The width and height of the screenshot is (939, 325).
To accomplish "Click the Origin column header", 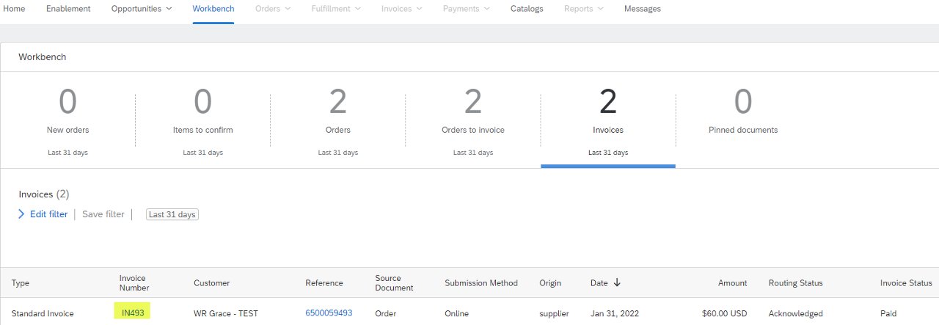I will (x=550, y=283).
